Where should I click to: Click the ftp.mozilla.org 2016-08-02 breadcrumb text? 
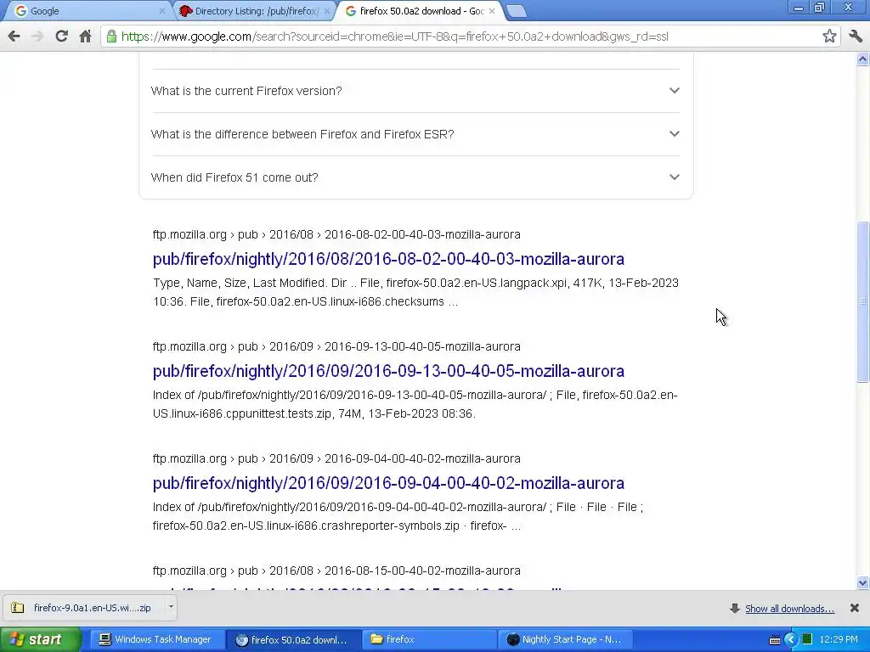click(x=336, y=234)
